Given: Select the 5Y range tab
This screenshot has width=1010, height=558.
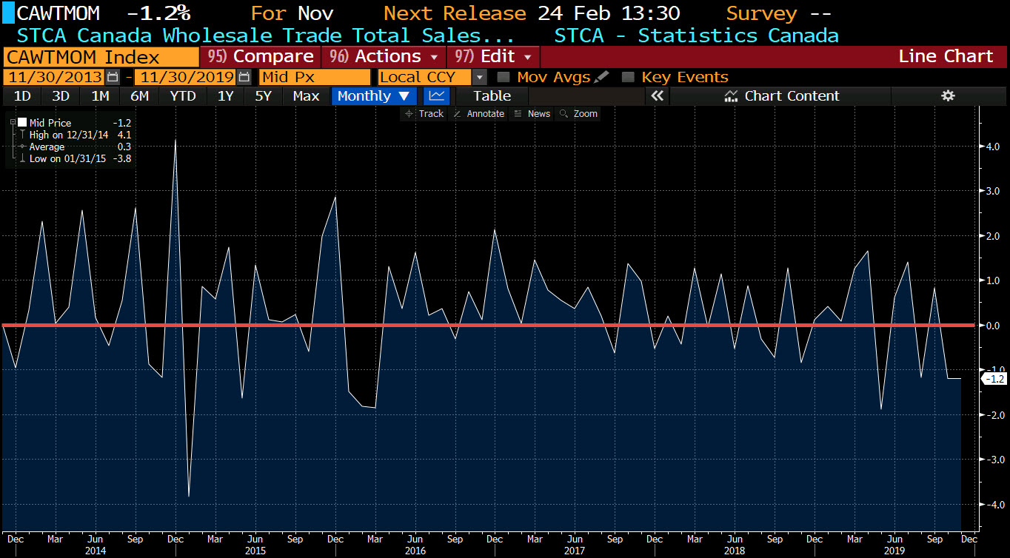Looking at the screenshot, I should 264,95.
